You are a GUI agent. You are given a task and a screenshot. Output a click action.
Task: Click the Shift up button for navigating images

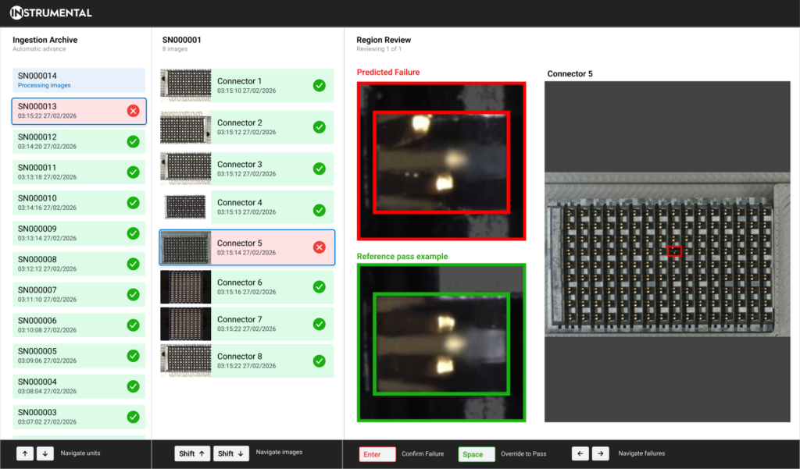192,453
